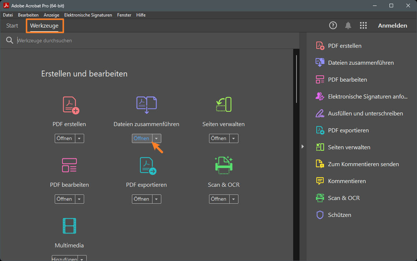Viewport: 417px width, 261px height.
Task: Click the PDF erstellen tool icon in main grid
Action: coord(71,105)
